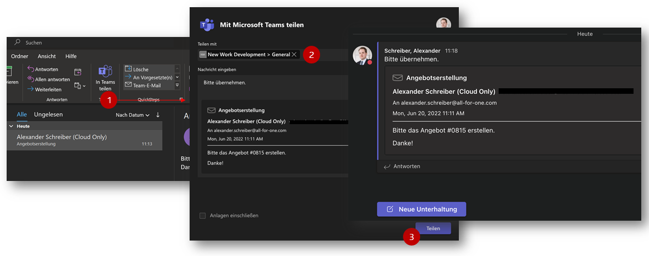Click Schreiber, Alexander avatar in Teams chat
The image size is (649, 256).
pyautogui.click(x=362, y=55)
